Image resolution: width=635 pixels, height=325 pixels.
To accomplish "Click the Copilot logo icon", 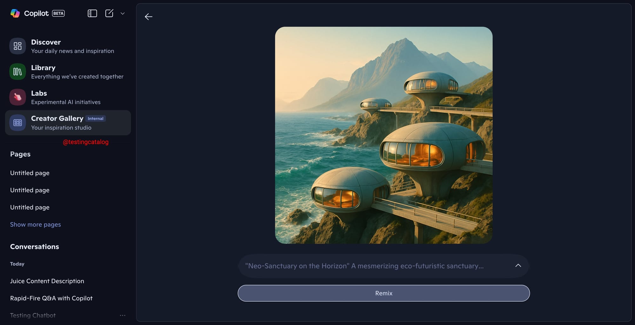I will click(15, 13).
